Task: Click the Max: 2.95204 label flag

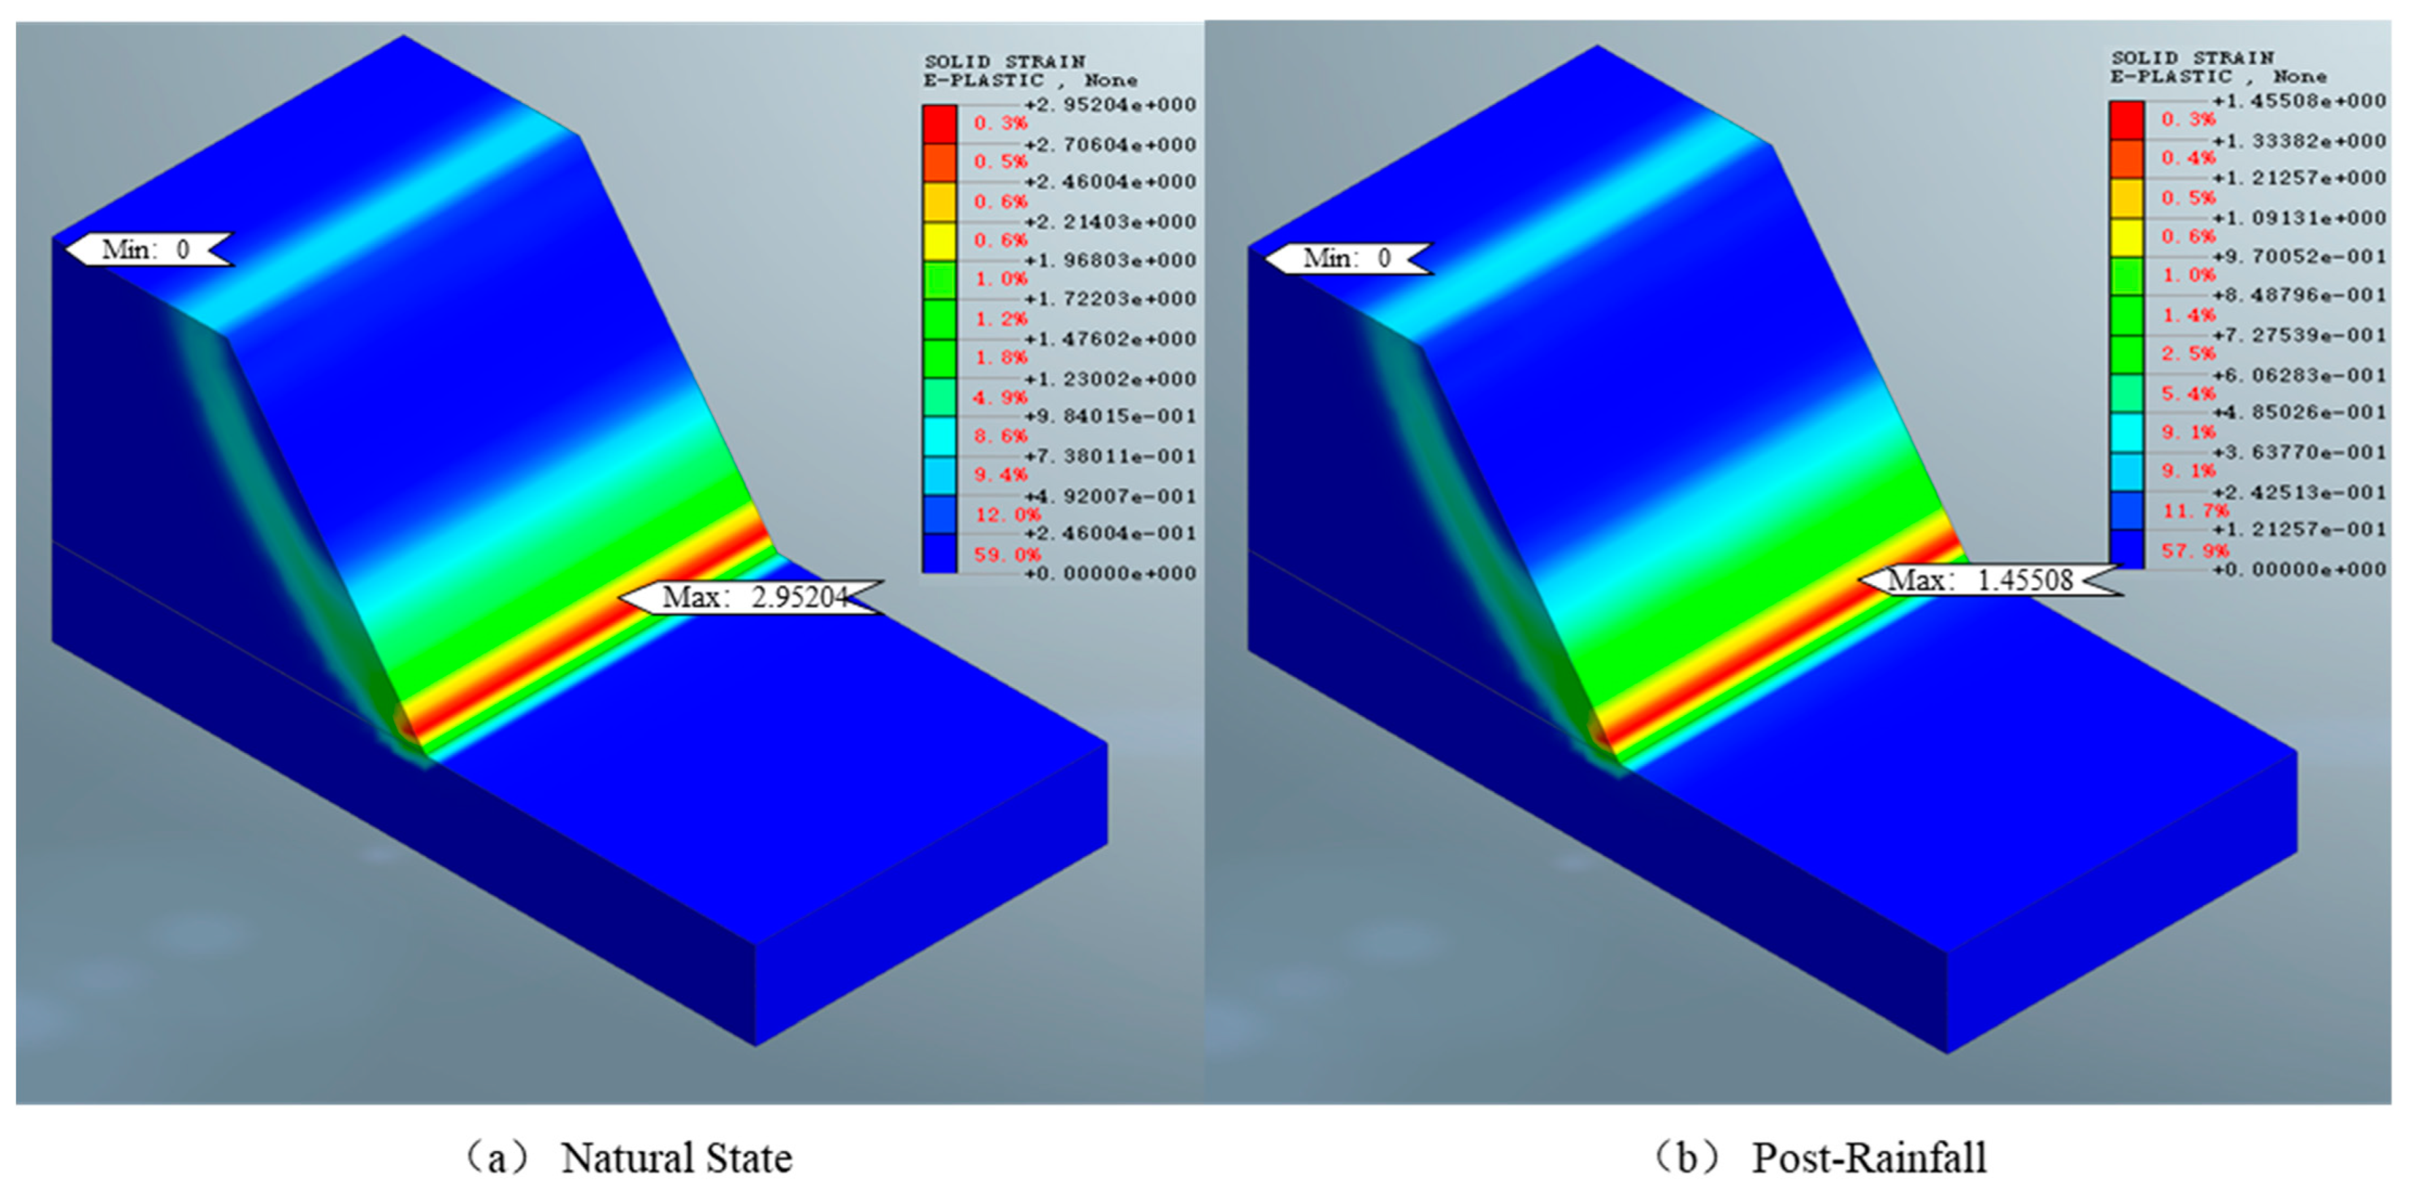Action: click(752, 596)
